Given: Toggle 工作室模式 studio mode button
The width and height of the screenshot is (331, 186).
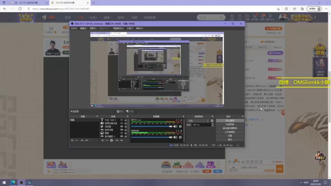Looking at the screenshot, I should (230, 132).
